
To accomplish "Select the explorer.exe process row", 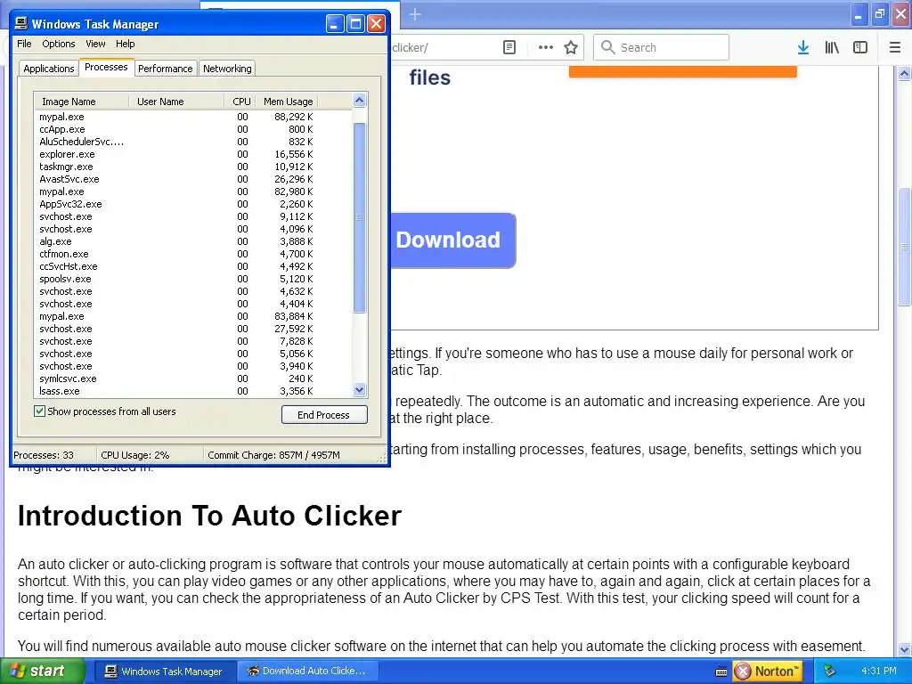I will tap(193, 154).
